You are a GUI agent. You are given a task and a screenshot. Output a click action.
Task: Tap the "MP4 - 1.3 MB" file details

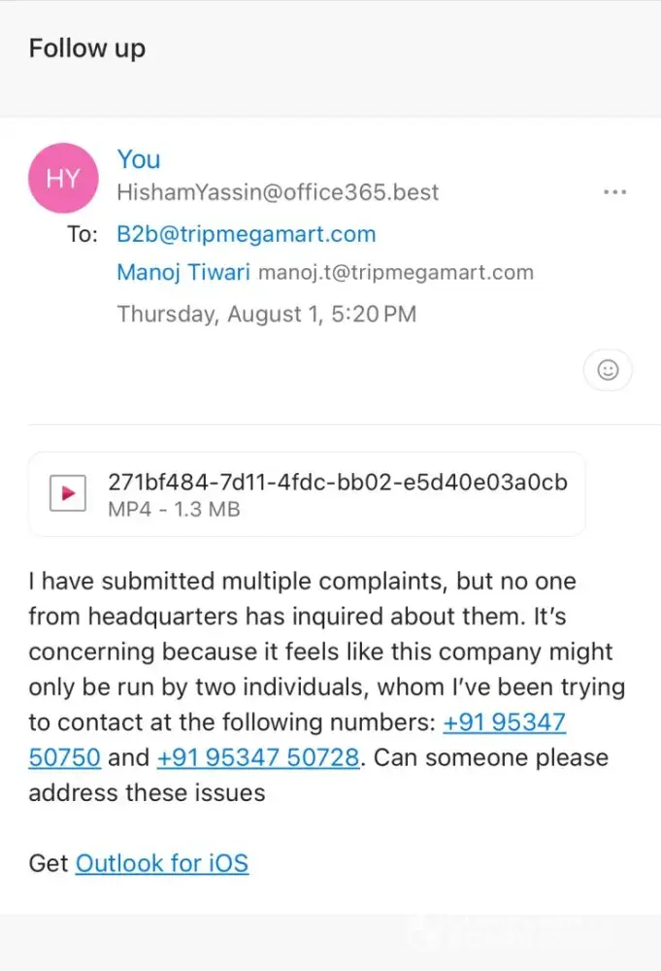pos(174,510)
